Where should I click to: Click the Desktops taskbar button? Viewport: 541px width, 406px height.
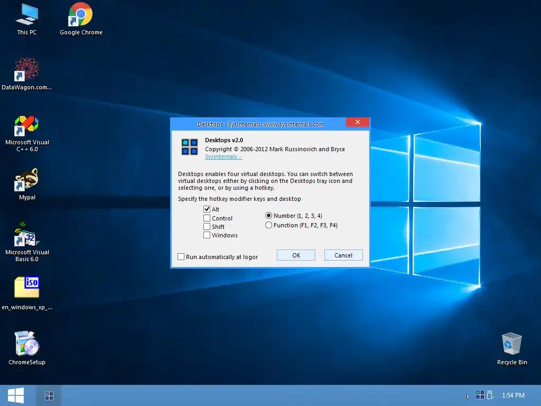click(x=49, y=395)
